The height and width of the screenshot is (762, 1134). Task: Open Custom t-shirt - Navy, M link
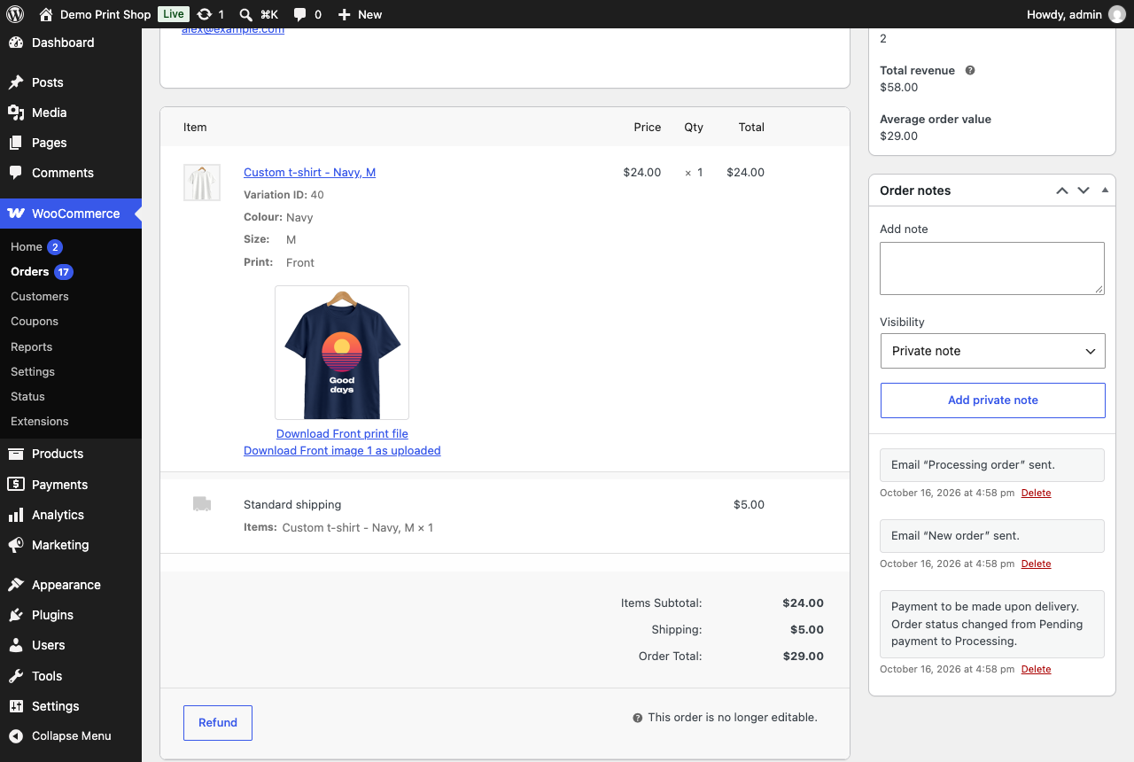pos(309,173)
